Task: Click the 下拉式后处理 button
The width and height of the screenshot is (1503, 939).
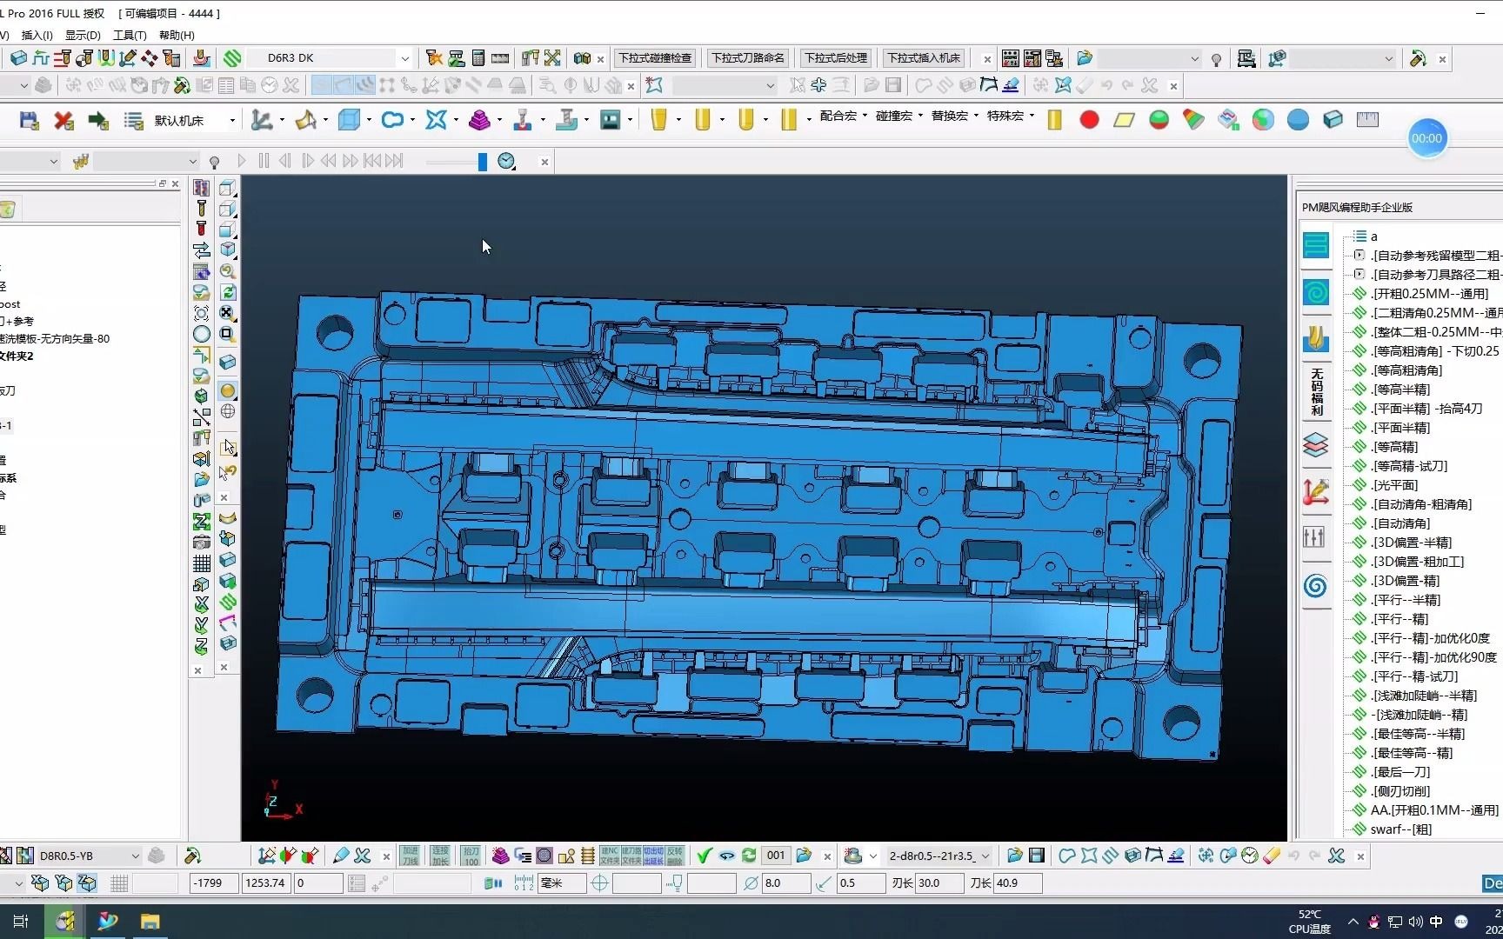Action: pyautogui.click(x=836, y=58)
